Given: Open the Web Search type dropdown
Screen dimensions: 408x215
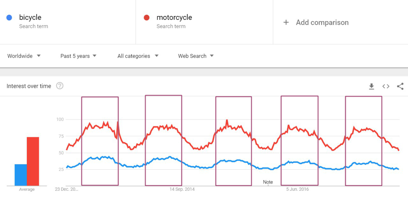Looking at the screenshot, I should [x=196, y=56].
